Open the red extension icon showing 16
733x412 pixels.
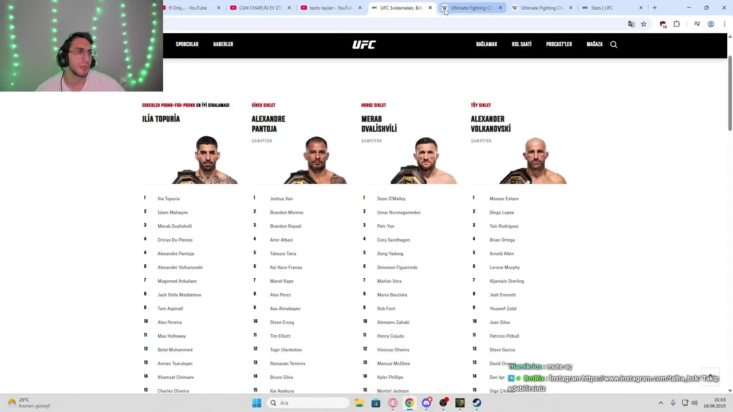tap(663, 24)
